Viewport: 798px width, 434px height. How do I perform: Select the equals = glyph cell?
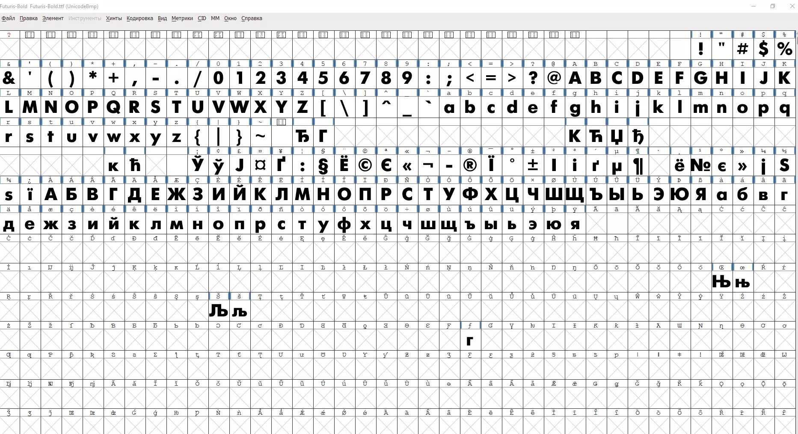tap(491, 78)
